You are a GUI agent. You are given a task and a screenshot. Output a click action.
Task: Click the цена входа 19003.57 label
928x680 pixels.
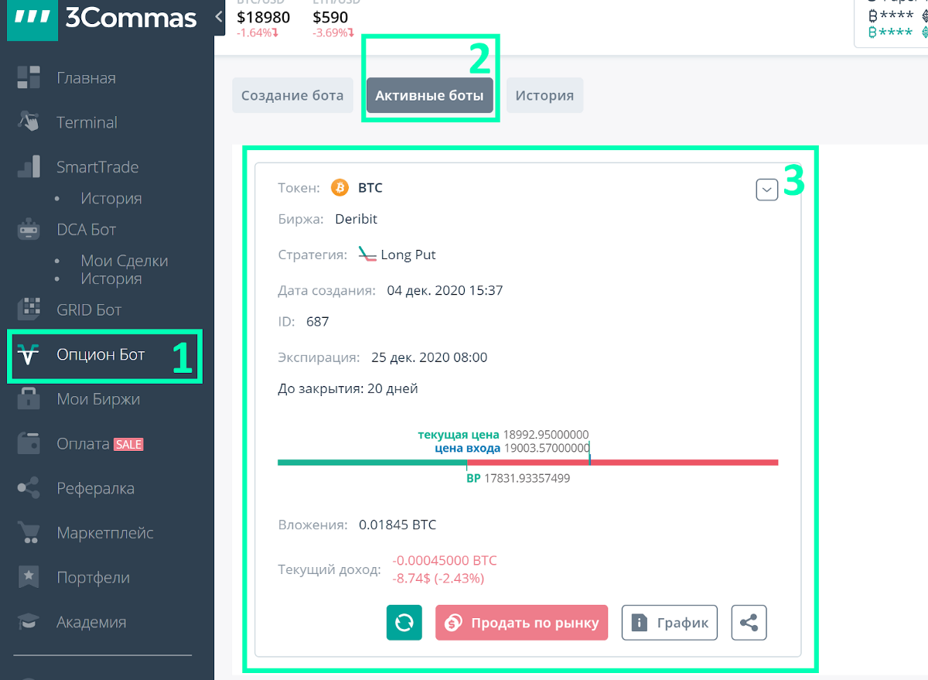tap(512, 448)
